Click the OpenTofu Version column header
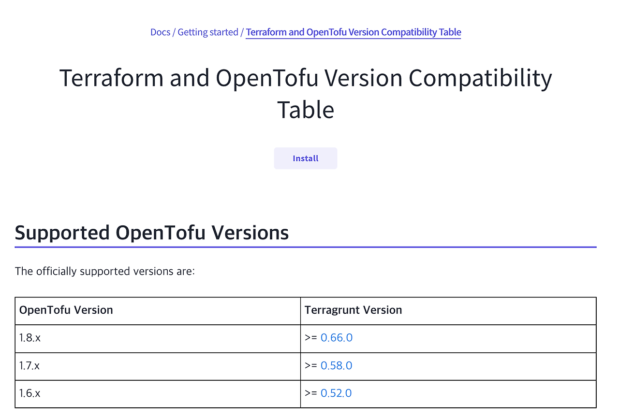The width and height of the screenshot is (619, 417). (158, 310)
